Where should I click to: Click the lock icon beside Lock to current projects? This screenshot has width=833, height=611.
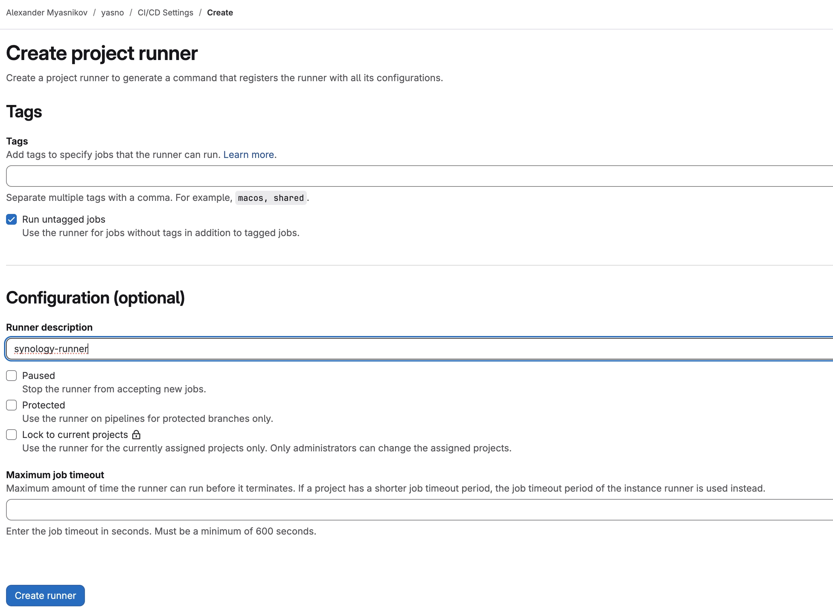[x=136, y=435]
